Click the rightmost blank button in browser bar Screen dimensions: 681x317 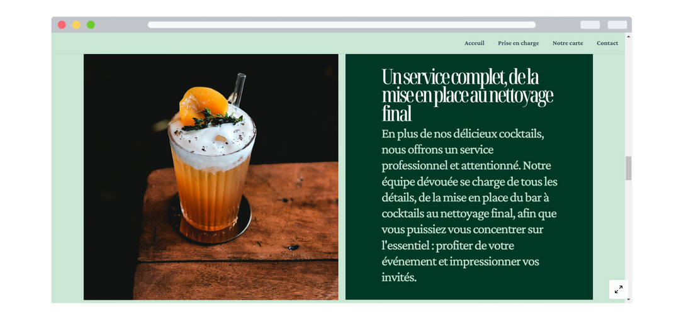[x=617, y=25]
